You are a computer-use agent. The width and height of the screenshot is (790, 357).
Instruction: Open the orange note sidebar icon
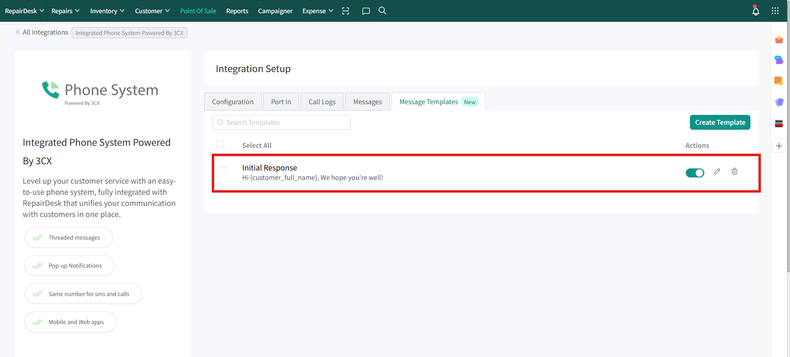(779, 81)
